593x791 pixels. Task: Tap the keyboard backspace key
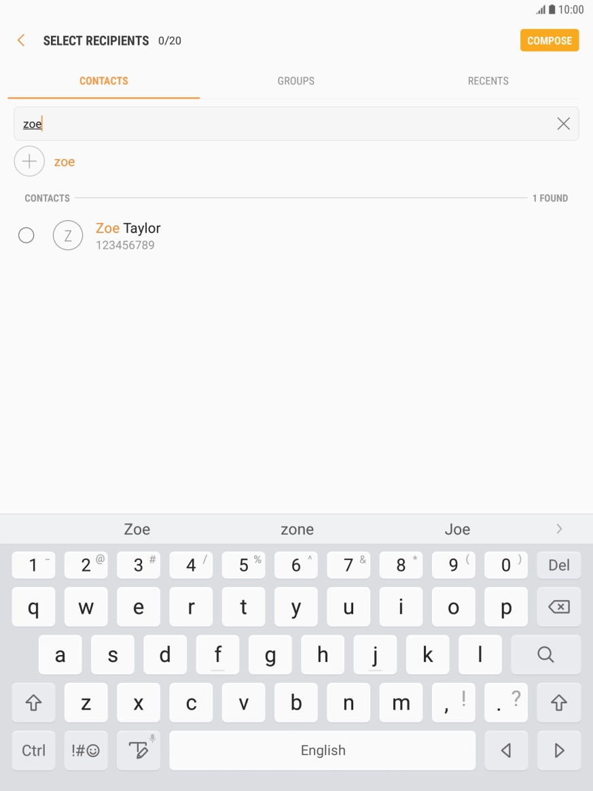(x=559, y=606)
